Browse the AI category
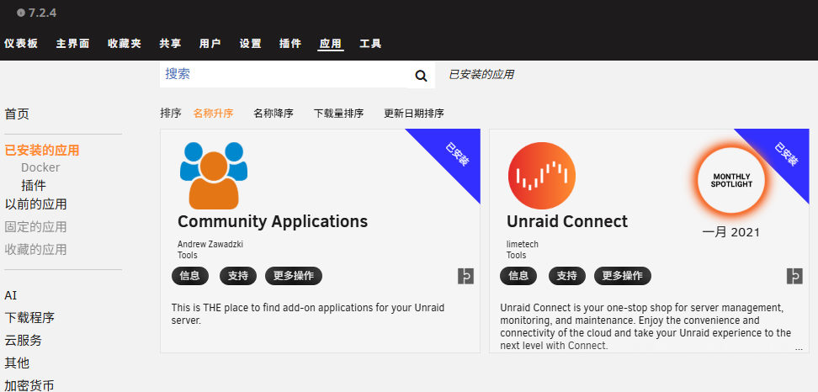 point(11,295)
